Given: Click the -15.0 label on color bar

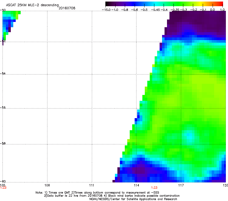Looking at the screenshot, I should point(106,10).
